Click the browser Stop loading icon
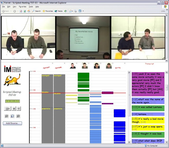This screenshot has width=169, height=148. coord(21,11)
